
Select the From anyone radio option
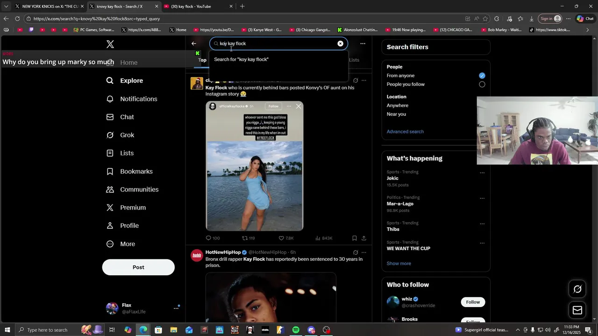[x=482, y=76]
